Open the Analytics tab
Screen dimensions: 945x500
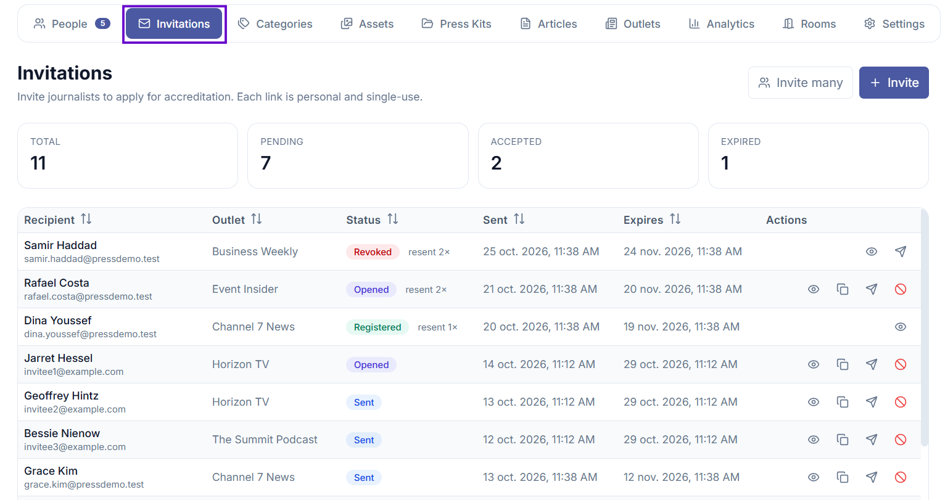722,24
